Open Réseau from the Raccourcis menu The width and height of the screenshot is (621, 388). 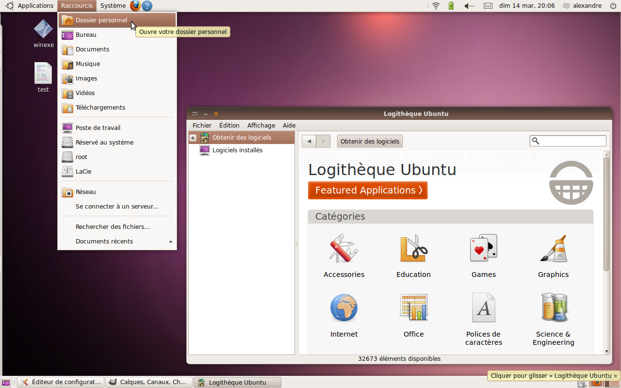117,192
